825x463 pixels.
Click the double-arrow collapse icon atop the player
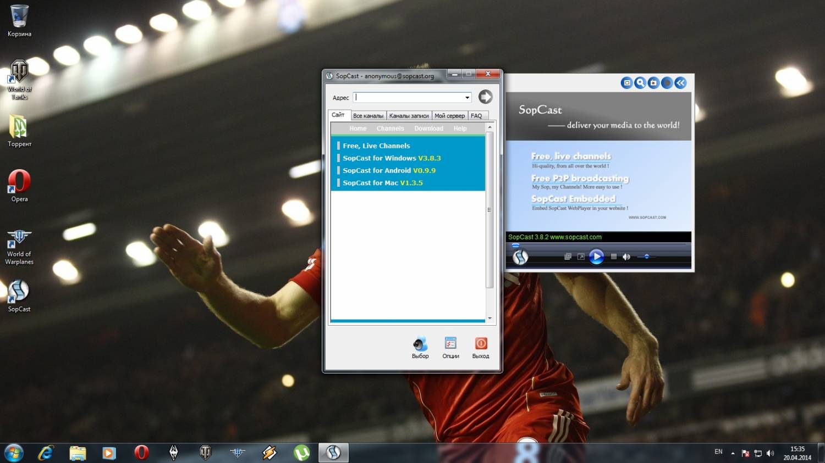(680, 83)
